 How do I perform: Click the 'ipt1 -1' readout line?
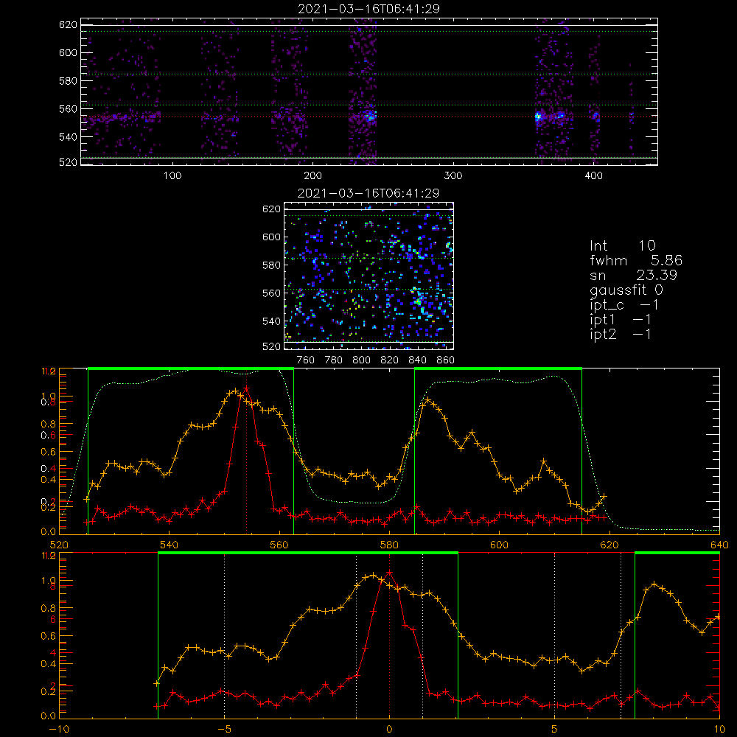tap(621, 320)
